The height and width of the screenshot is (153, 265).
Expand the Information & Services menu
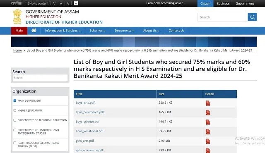(x=63, y=31)
